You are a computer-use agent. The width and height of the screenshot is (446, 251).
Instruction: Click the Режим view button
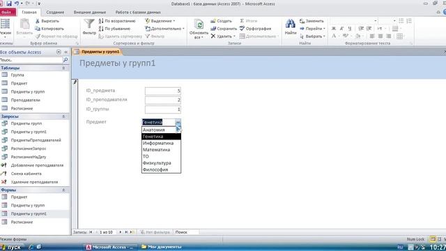tap(5, 28)
